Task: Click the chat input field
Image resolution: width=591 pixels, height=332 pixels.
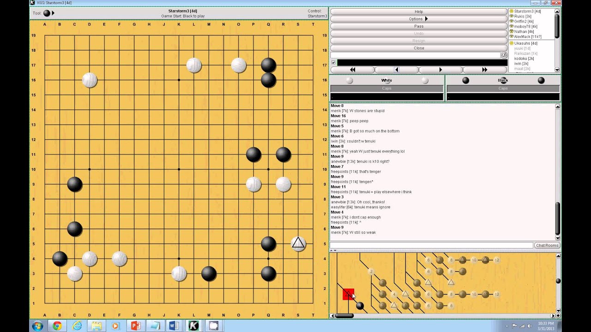Action: pos(431,245)
